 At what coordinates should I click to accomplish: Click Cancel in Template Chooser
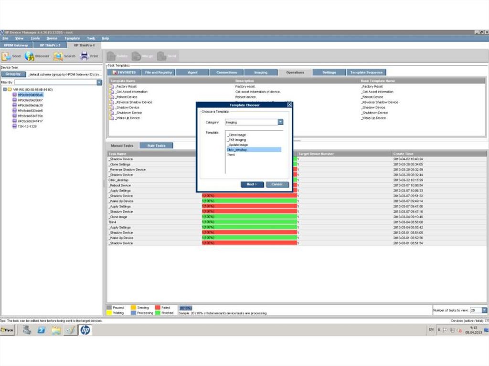point(277,184)
